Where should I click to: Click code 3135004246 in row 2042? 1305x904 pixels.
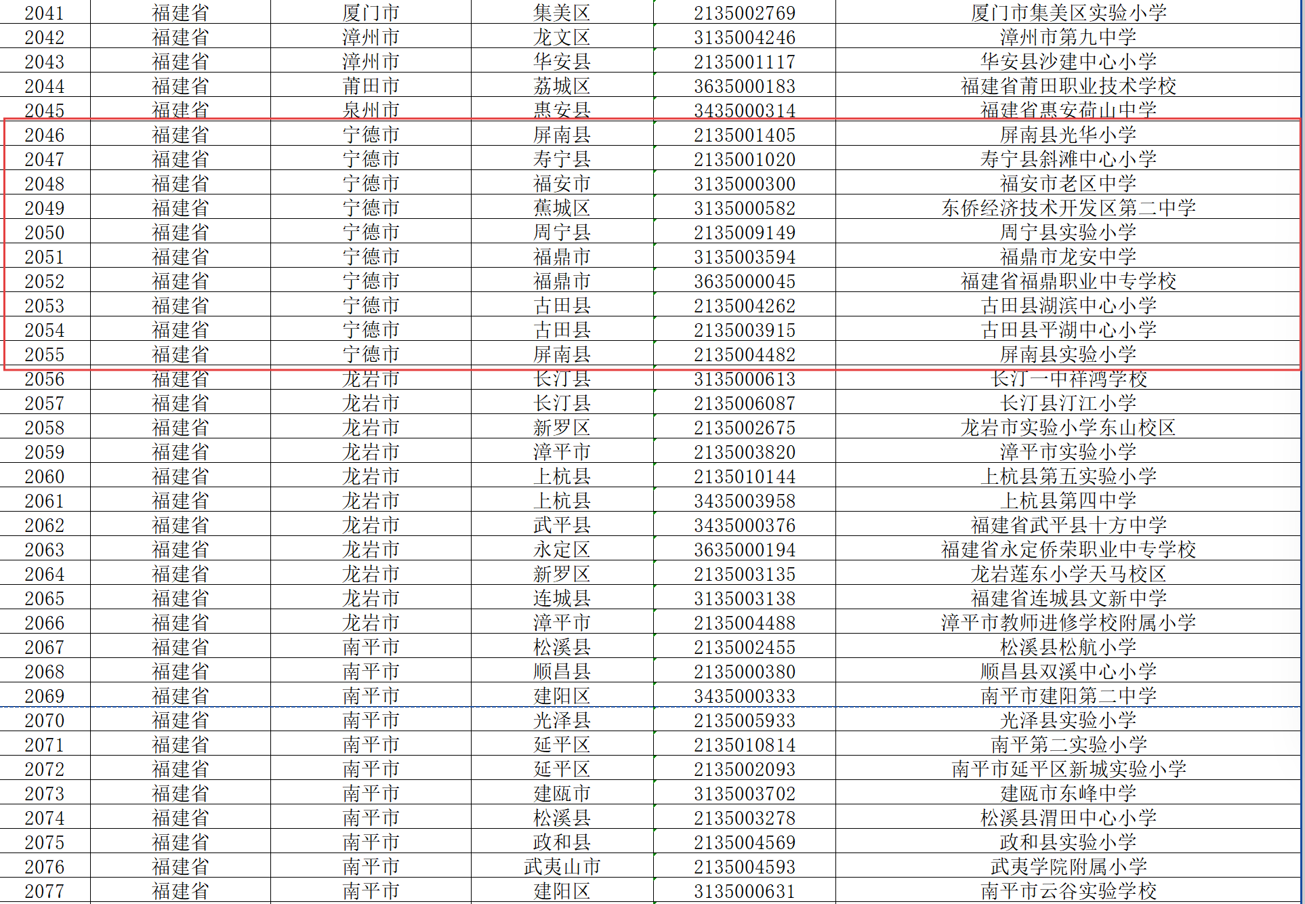[745, 37]
